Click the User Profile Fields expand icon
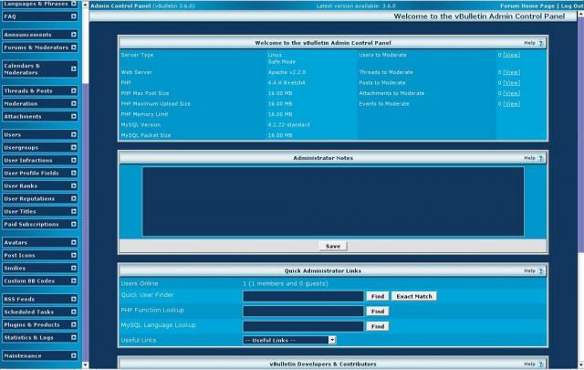This screenshot has height=370, width=584. click(x=73, y=173)
